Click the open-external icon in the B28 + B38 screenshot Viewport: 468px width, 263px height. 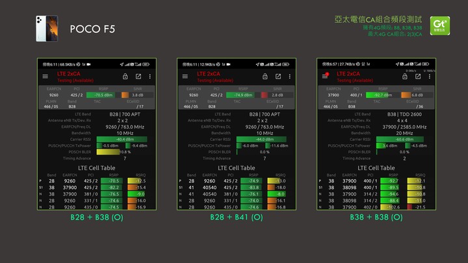point(138,77)
